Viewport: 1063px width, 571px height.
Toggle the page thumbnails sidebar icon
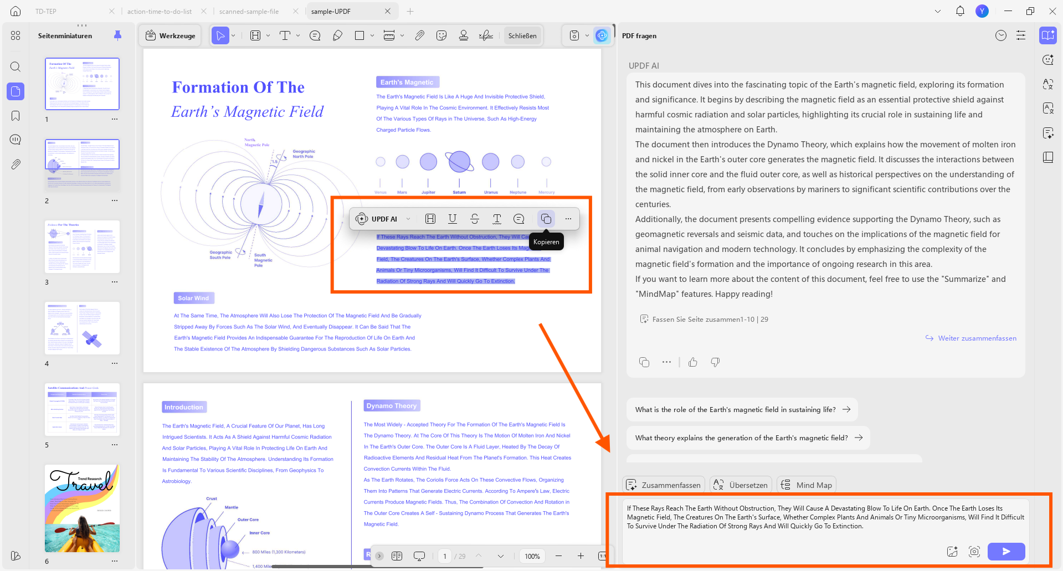pyautogui.click(x=16, y=91)
